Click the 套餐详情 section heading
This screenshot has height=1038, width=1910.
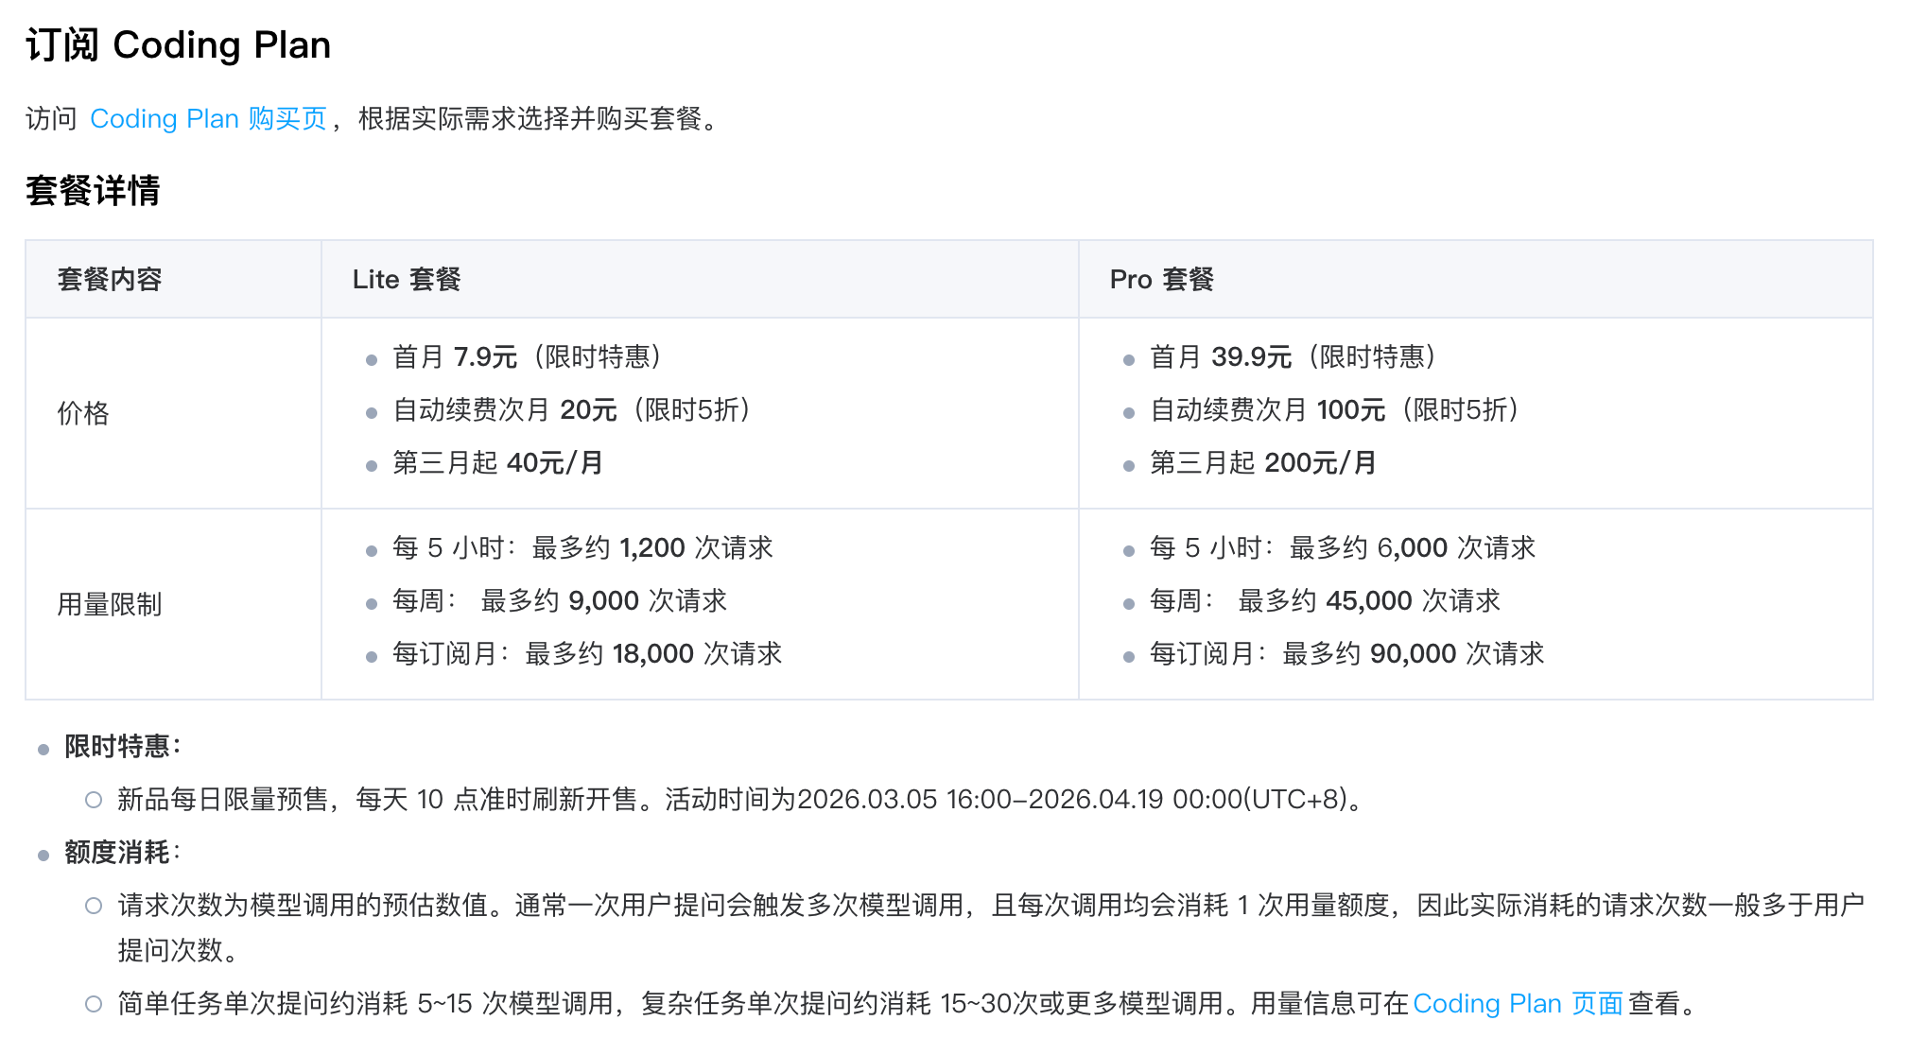[93, 190]
